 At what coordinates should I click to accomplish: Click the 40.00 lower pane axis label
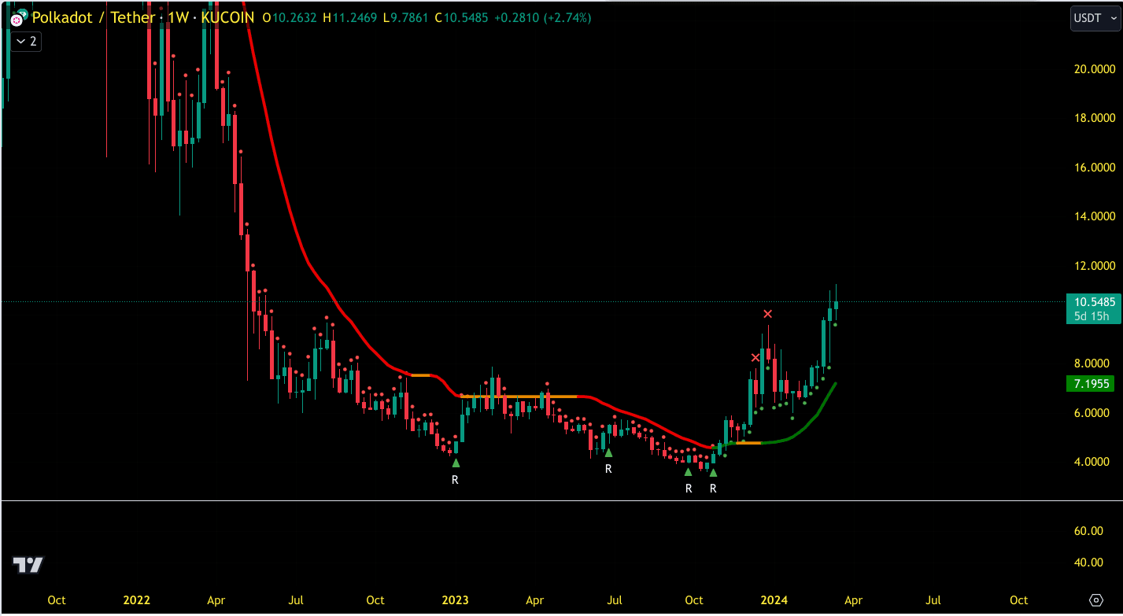point(1089,563)
